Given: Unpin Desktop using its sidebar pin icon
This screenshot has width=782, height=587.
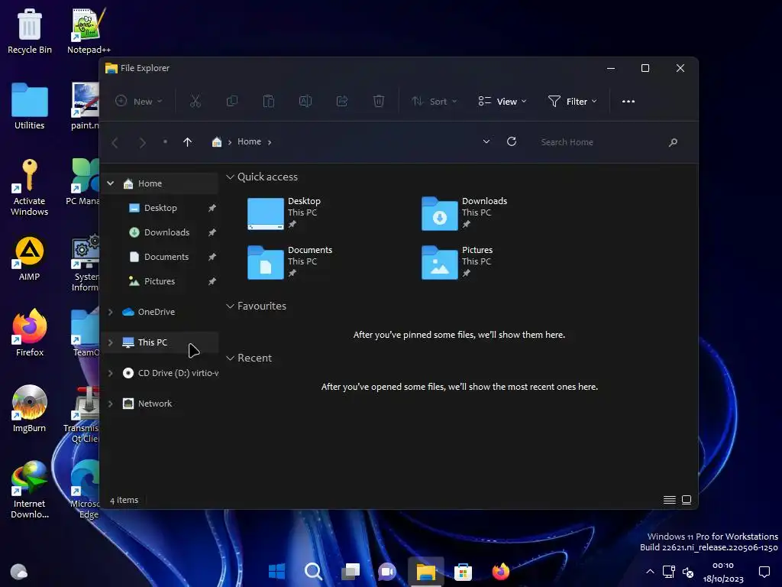Looking at the screenshot, I should click(x=212, y=208).
